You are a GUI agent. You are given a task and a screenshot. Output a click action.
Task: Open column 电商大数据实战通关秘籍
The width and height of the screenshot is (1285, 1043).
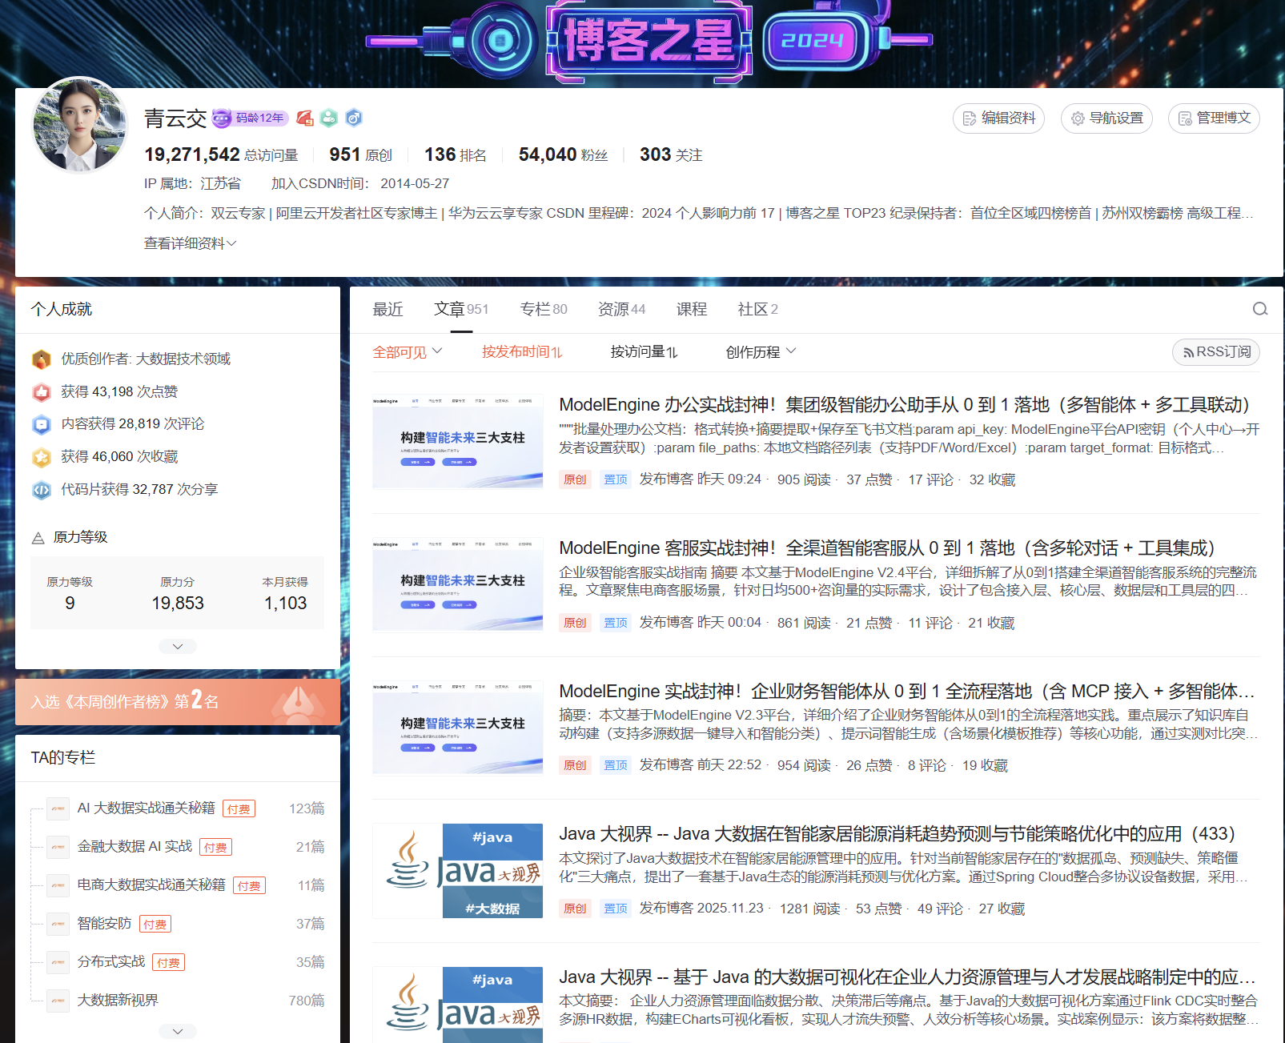point(151,885)
